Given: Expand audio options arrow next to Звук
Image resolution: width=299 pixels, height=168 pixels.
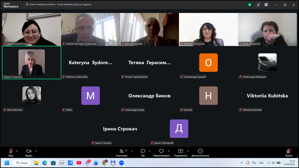Looking at the screenshot, I should click(17, 151).
